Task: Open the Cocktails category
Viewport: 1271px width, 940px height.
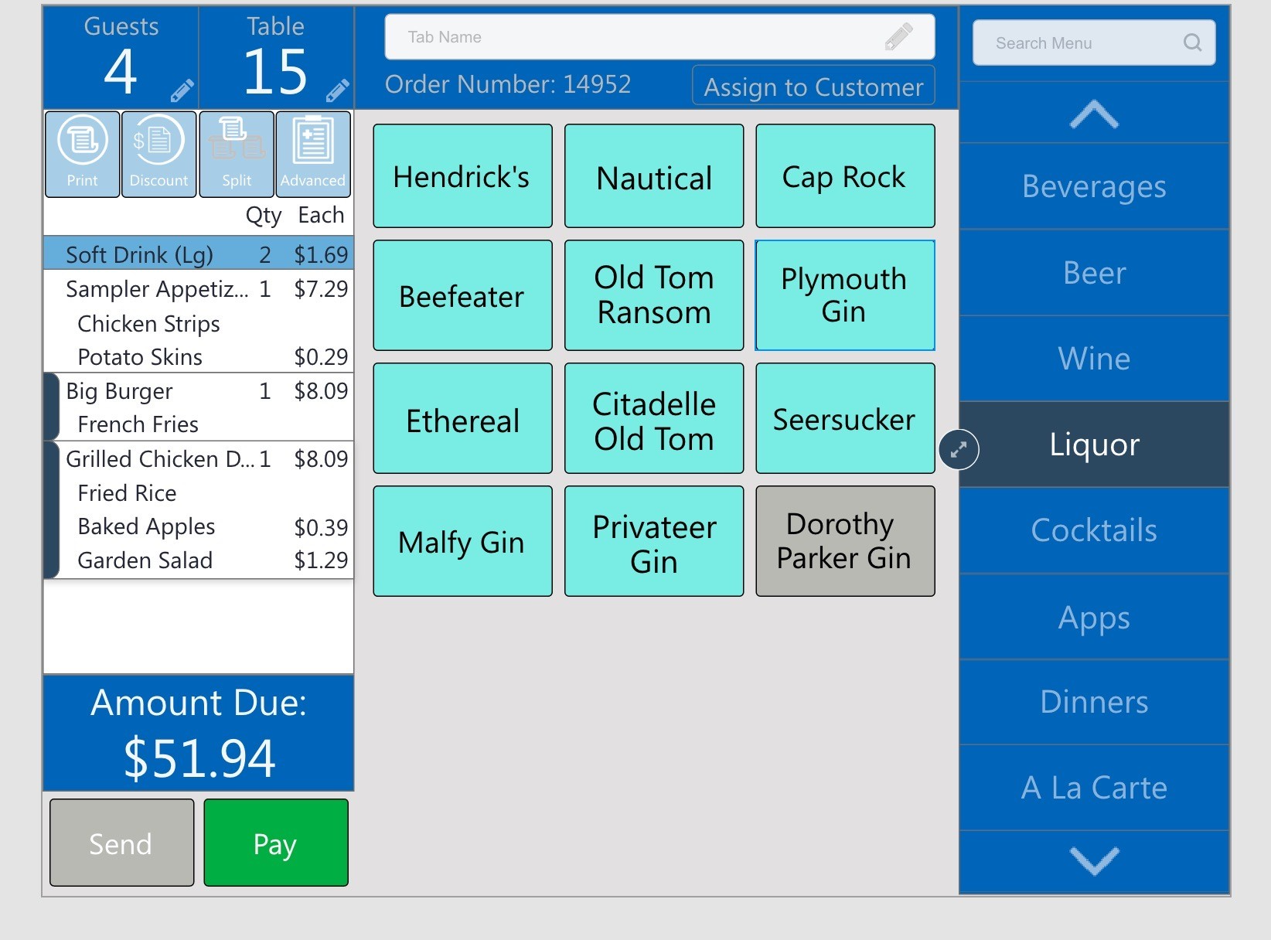Action: pyautogui.click(x=1094, y=530)
